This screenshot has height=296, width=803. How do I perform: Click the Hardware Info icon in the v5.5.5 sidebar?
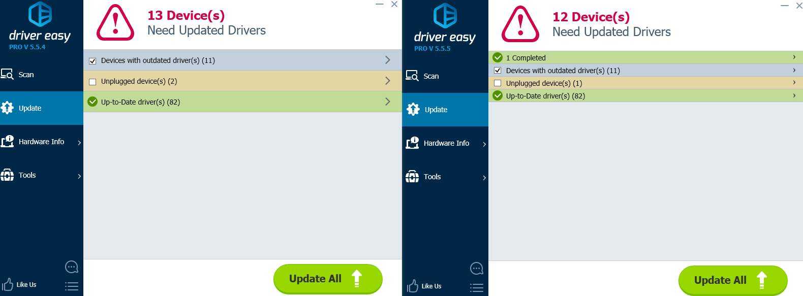point(413,143)
